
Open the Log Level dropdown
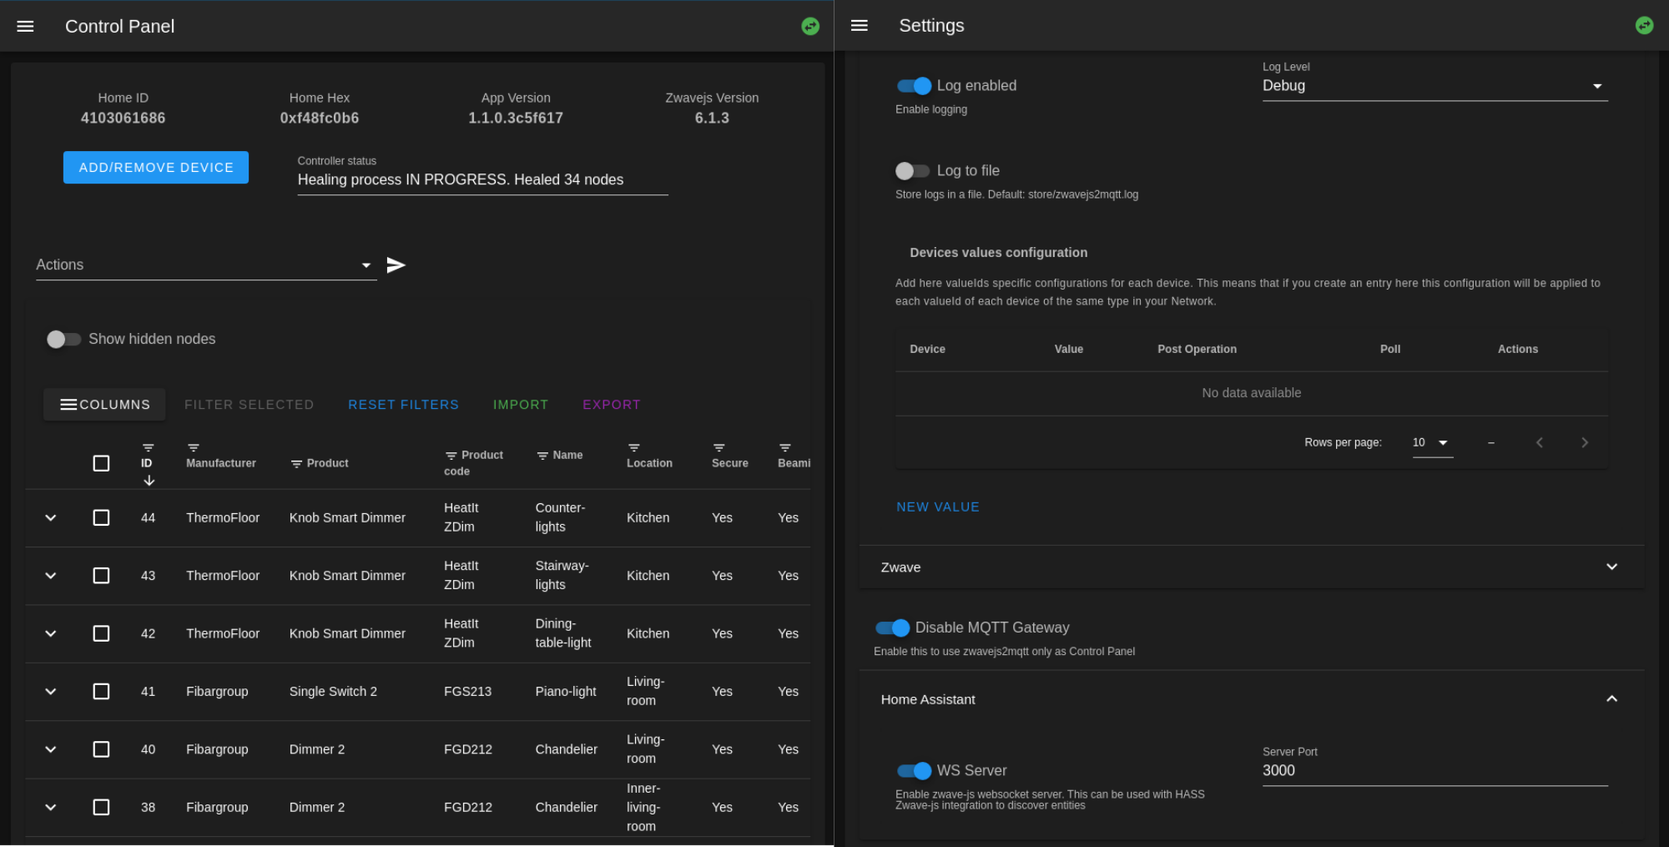coord(1435,86)
